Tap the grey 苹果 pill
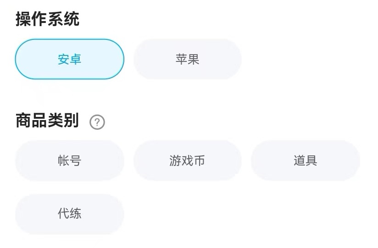The image size is (378, 248). click(x=187, y=59)
